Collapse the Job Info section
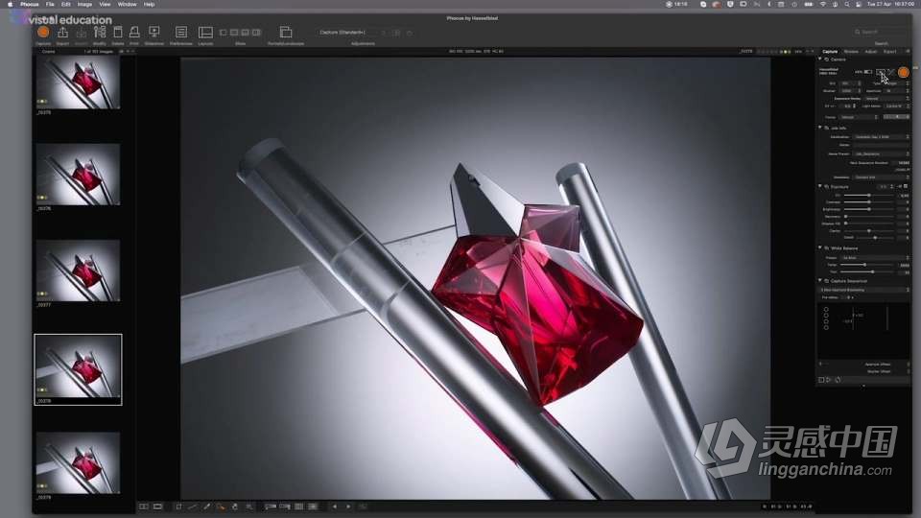 pos(820,128)
